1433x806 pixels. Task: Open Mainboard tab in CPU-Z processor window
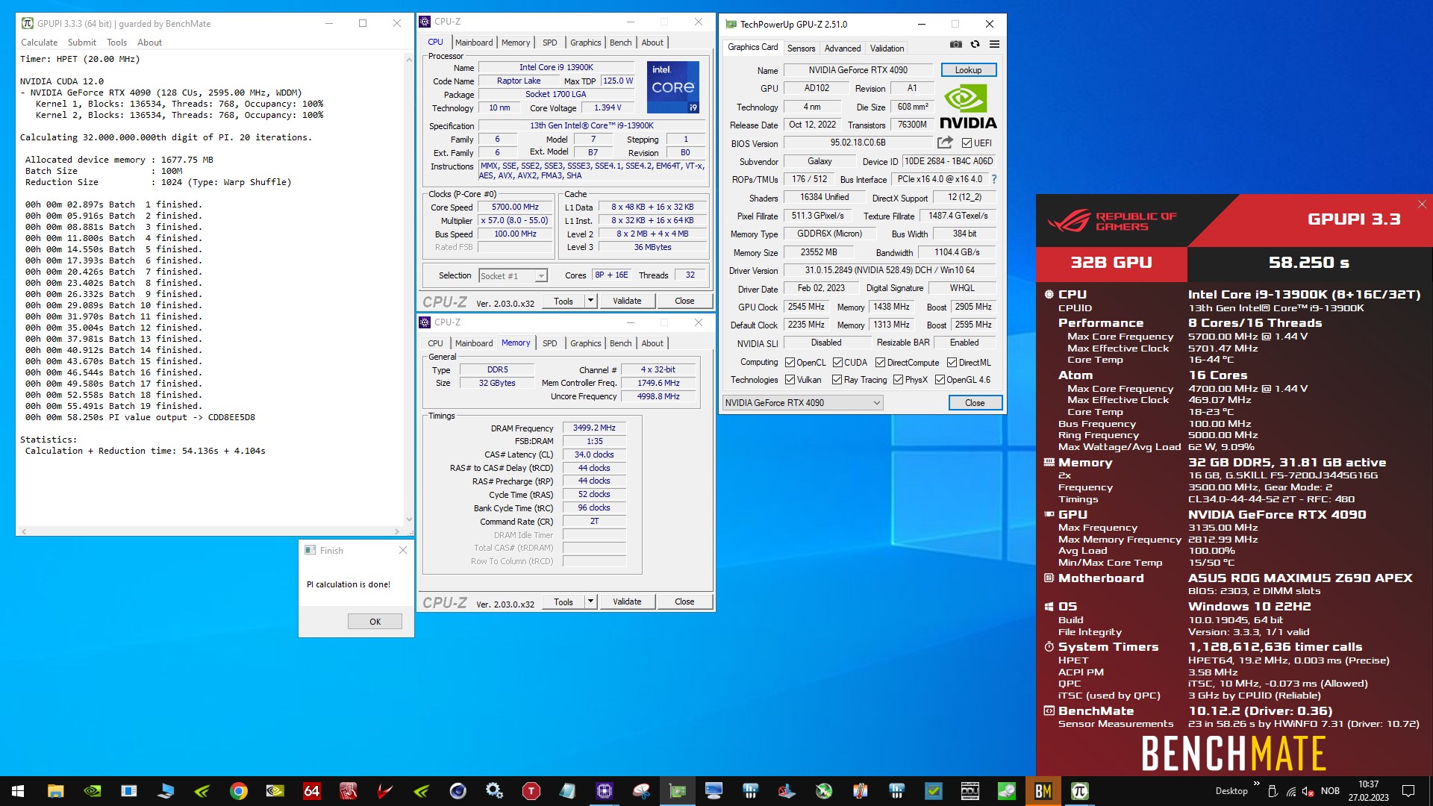pyautogui.click(x=474, y=43)
